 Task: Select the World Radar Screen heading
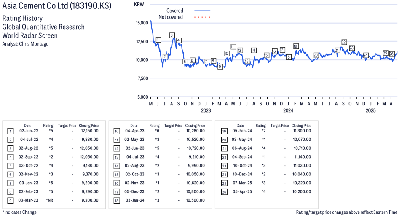(x=30, y=35)
